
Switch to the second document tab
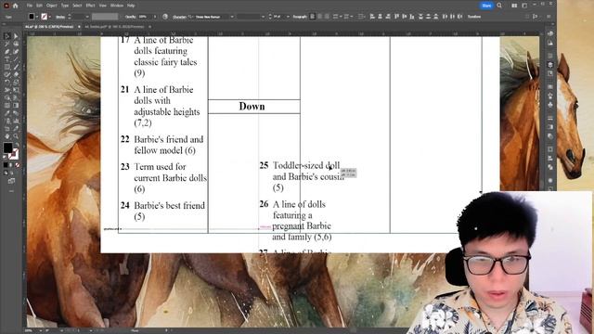pyautogui.click(x=114, y=27)
